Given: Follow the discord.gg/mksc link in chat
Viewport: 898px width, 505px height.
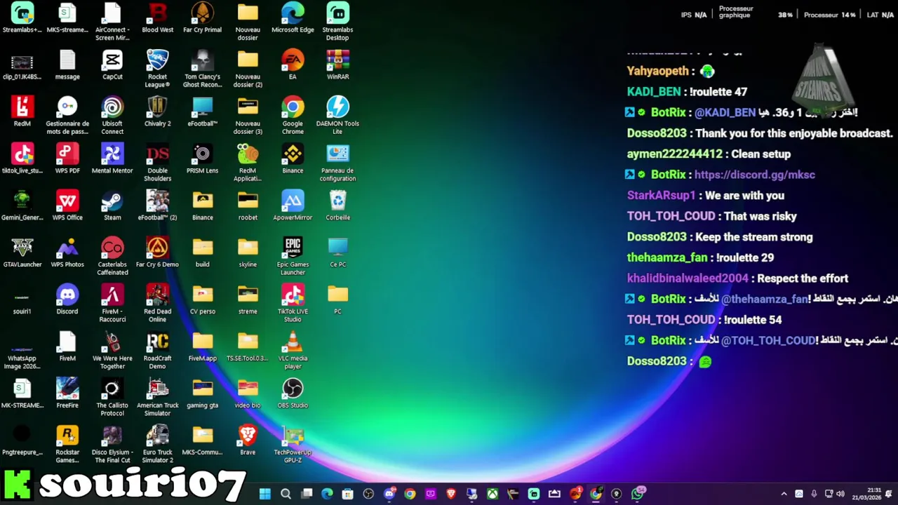Looking at the screenshot, I should coord(754,175).
